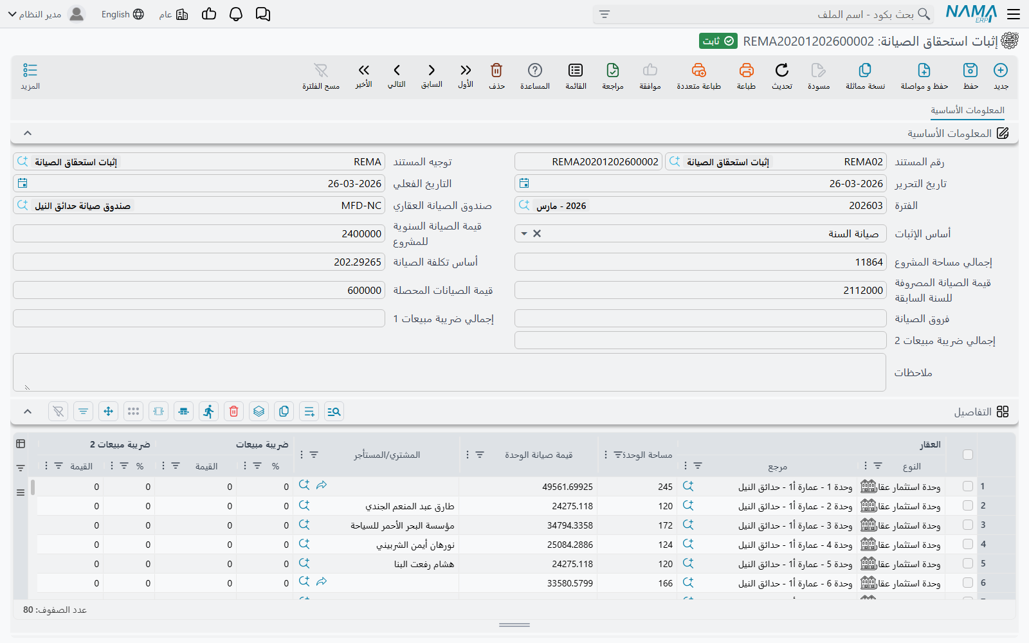This screenshot has height=643, width=1029.
Task: Toggle the select-all rows checkbox
Action: pyautogui.click(x=968, y=455)
